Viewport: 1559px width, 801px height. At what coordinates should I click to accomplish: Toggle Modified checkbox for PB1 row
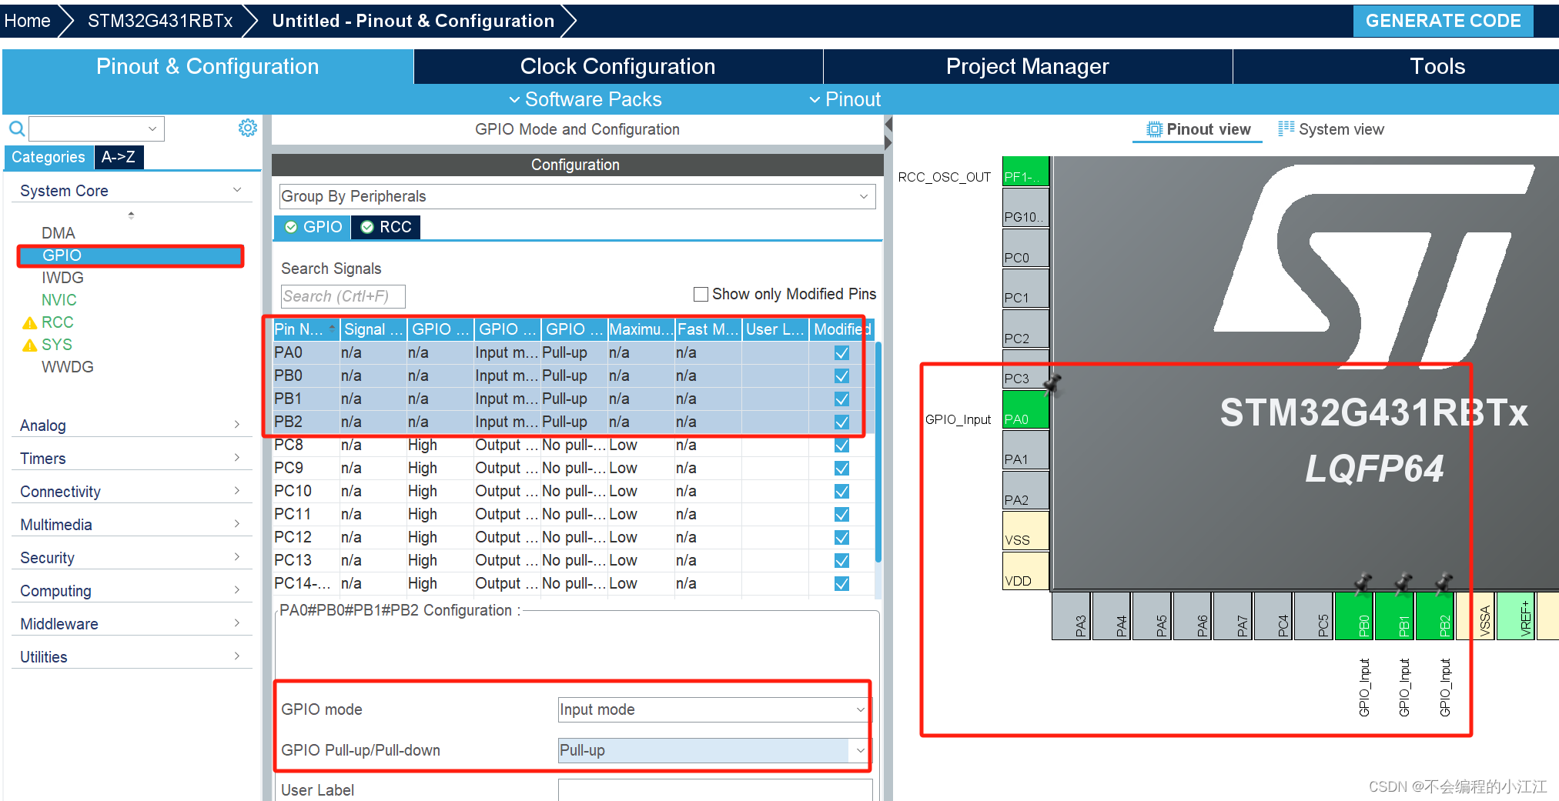point(841,399)
